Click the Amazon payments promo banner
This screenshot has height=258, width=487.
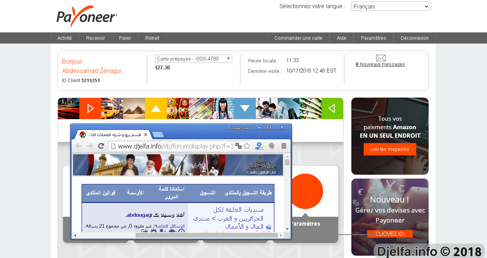point(390,136)
